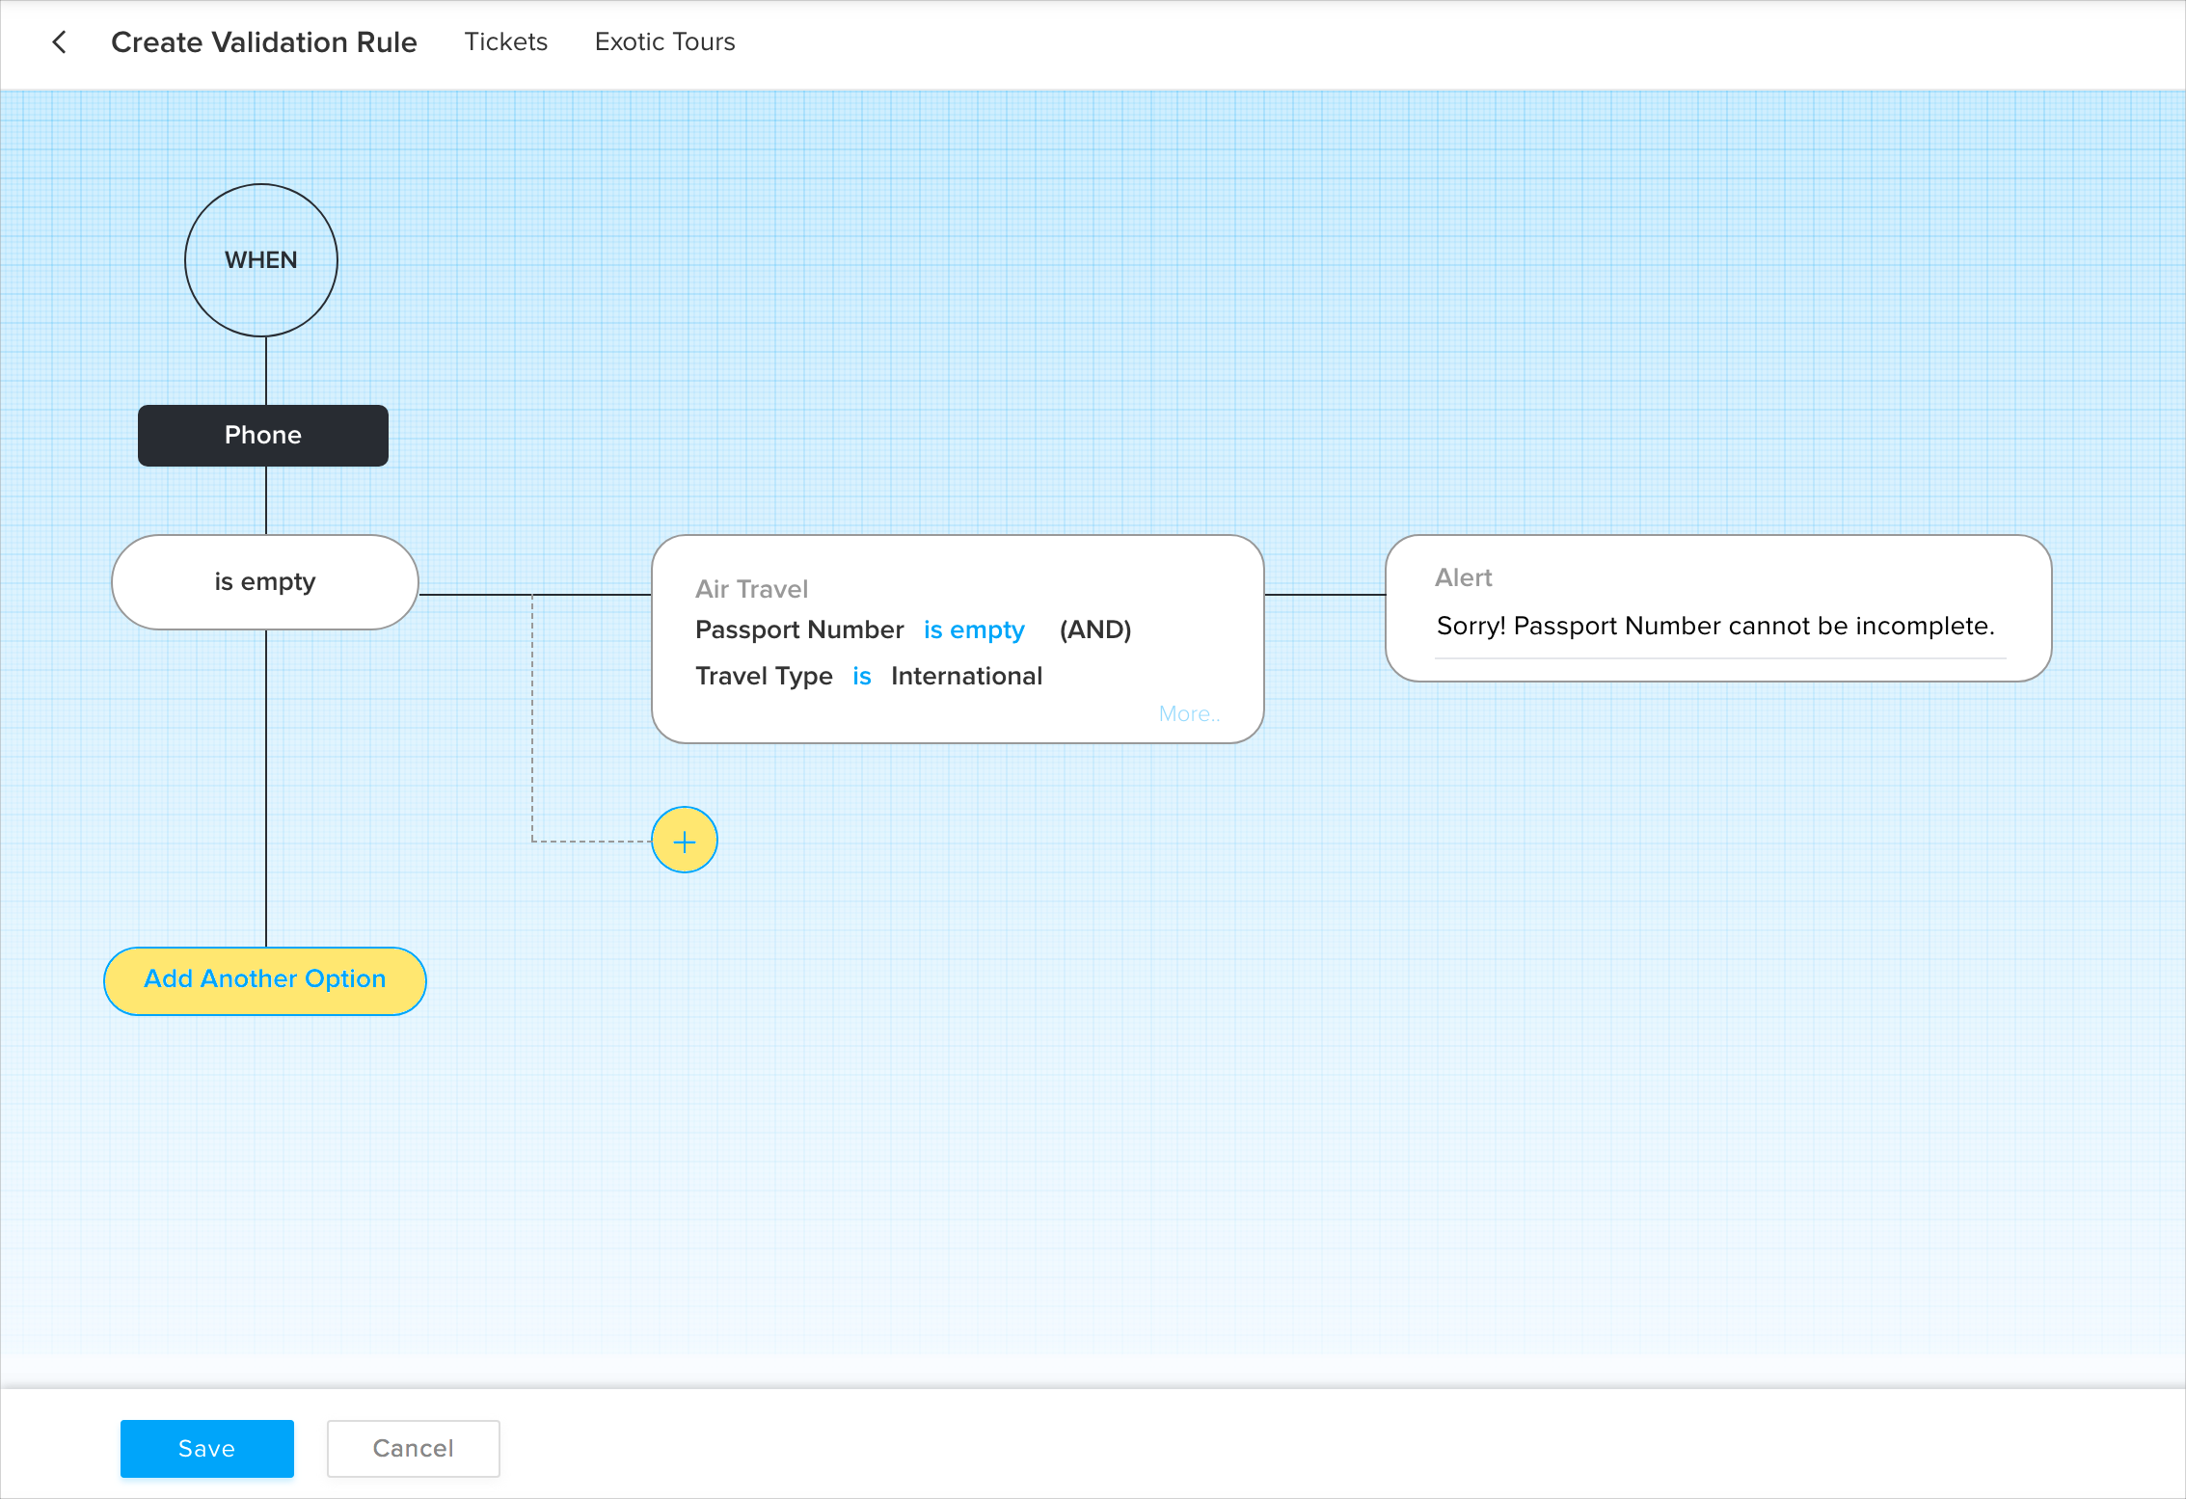Viewport: 2186px width, 1499px height.
Task: Click the blue 'is' operator for Travel Type
Action: click(861, 677)
